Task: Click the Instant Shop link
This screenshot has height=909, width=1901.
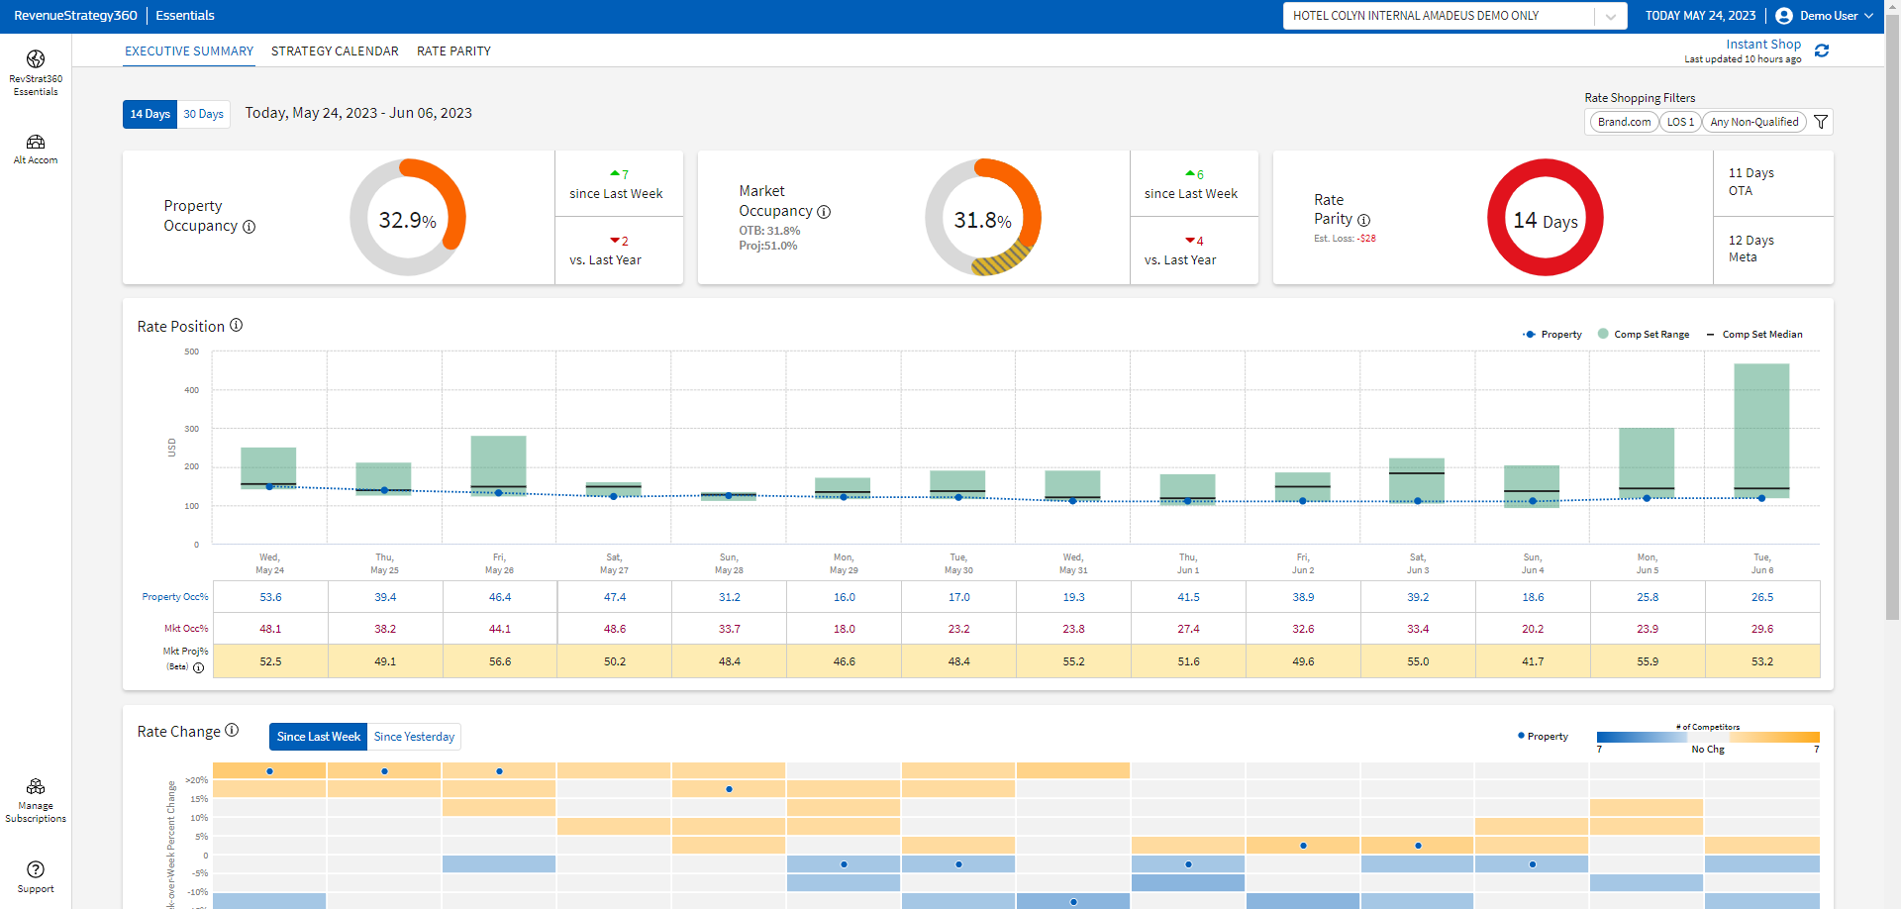Action: pos(1763,45)
